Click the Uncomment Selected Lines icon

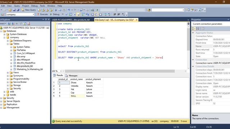pyautogui.click(x=109, y=14)
